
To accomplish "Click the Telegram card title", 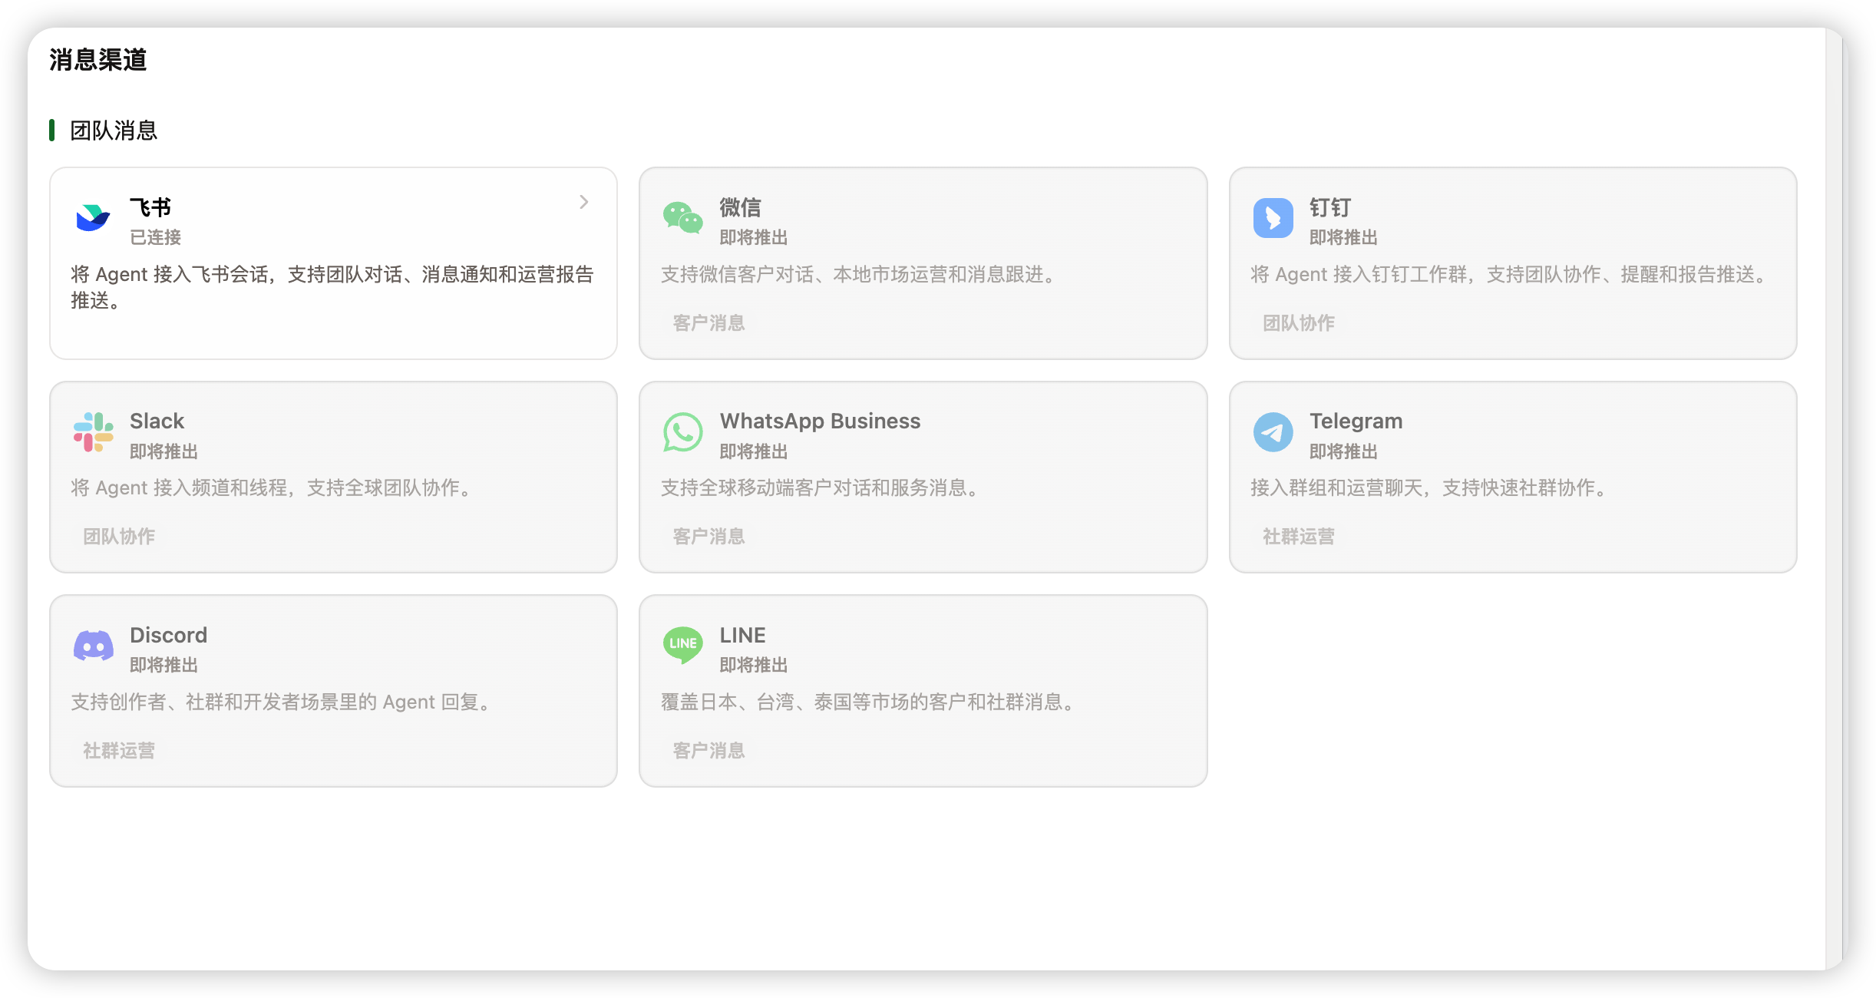I will (1356, 421).
